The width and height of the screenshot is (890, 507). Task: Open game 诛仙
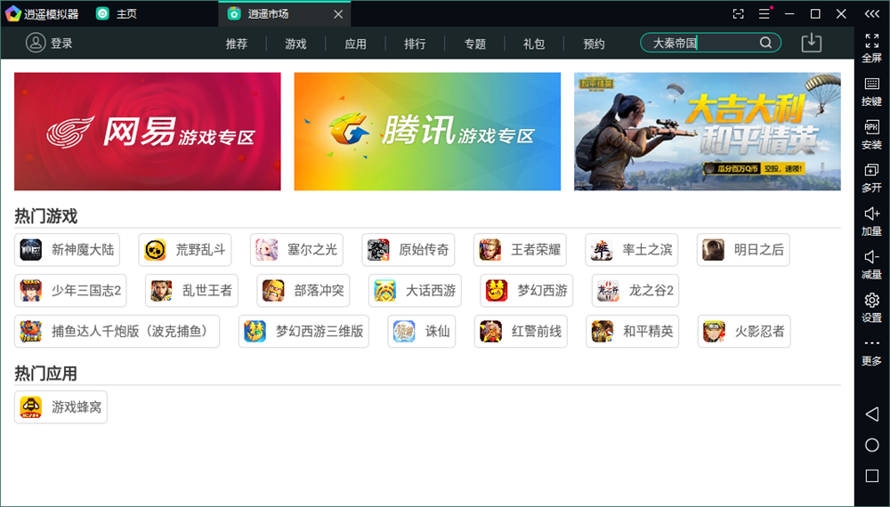(x=422, y=331)
